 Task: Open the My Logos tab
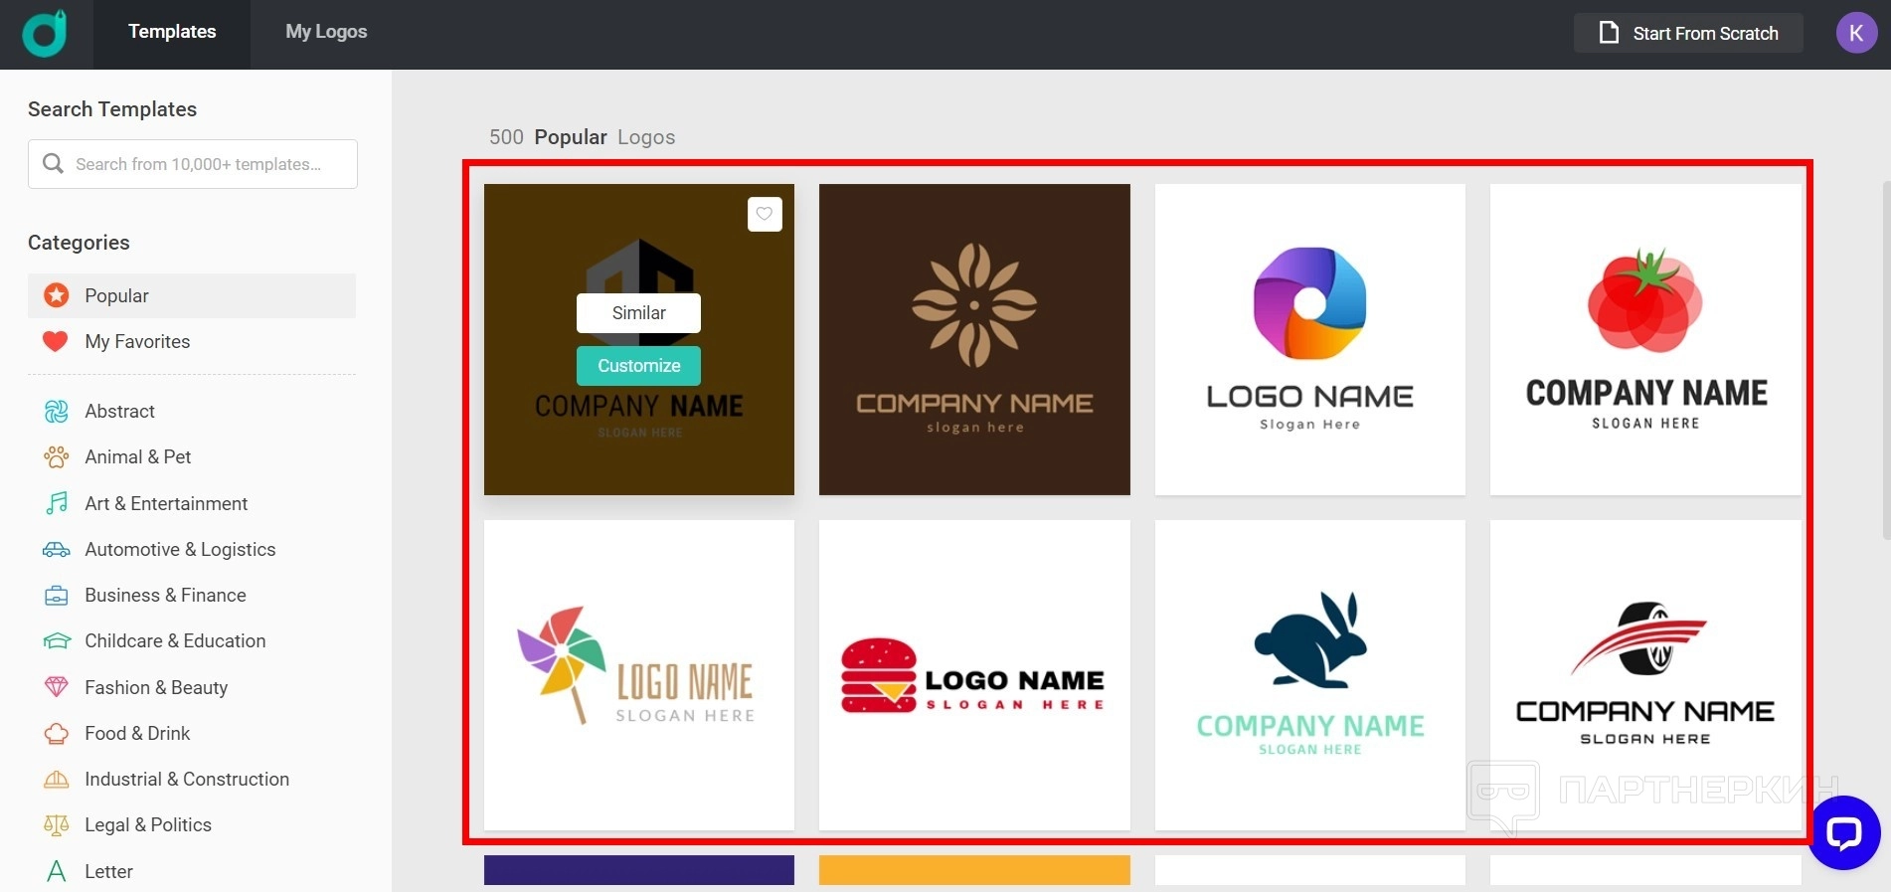click(326, 32)
